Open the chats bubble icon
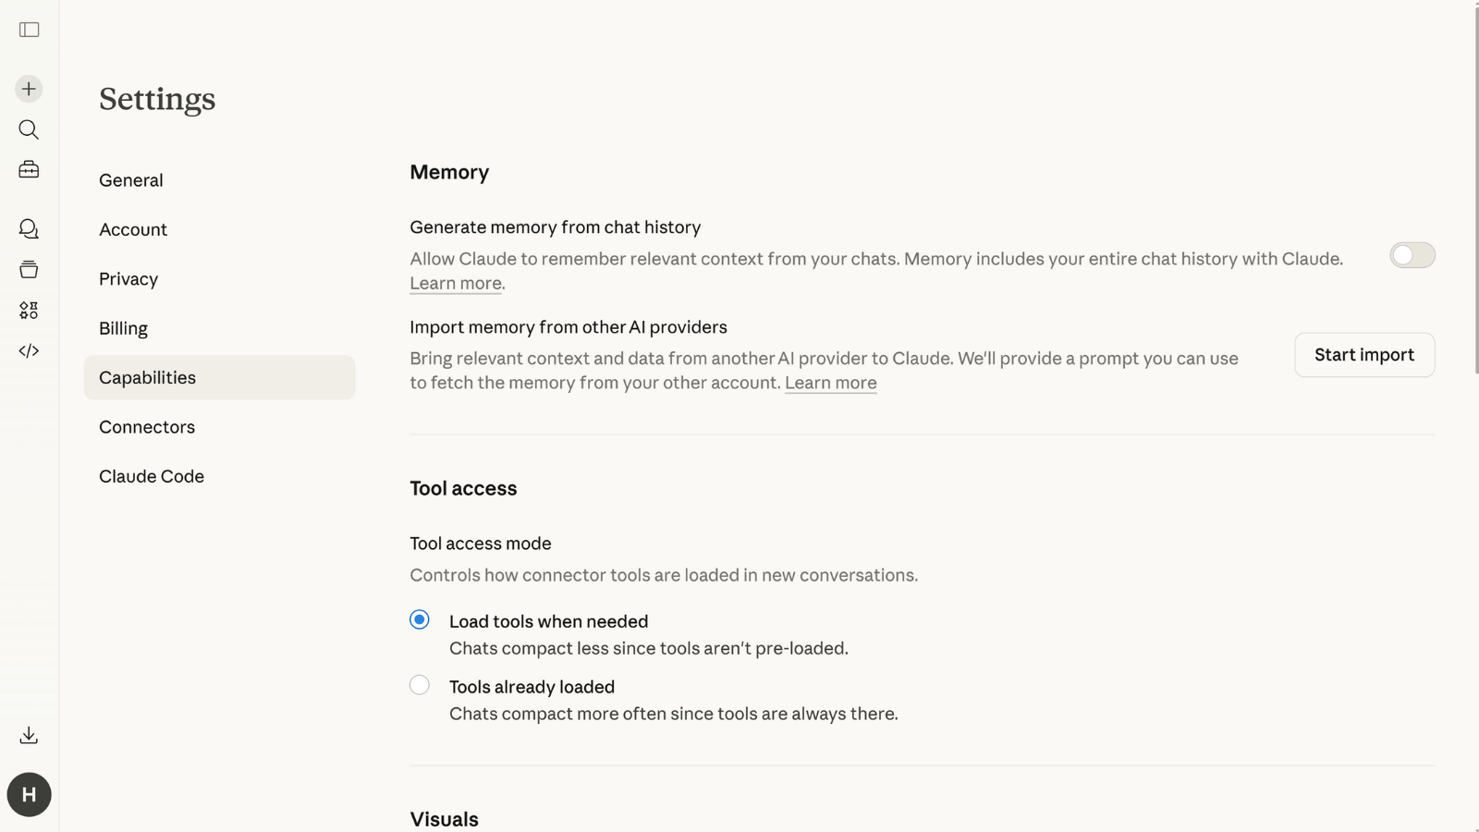The image size is (1479, 832). tap(29, 229)
